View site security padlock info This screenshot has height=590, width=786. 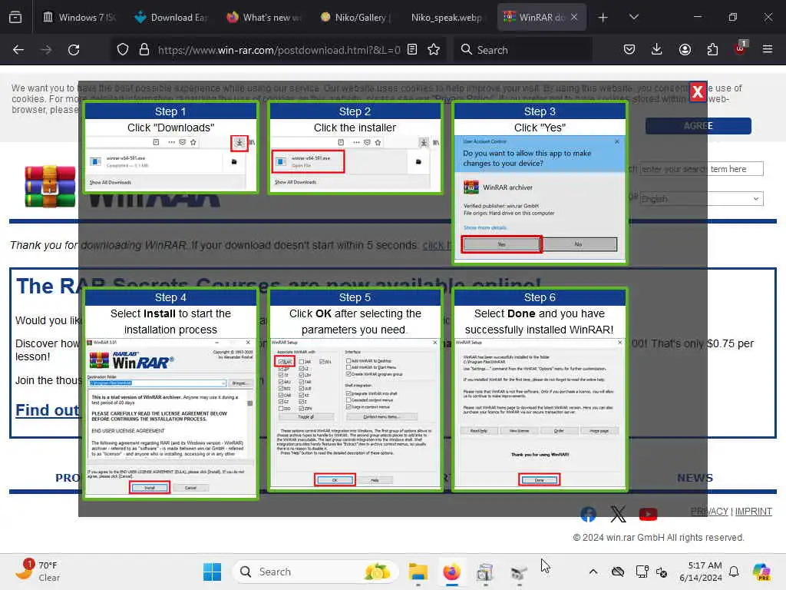[144, 50]
